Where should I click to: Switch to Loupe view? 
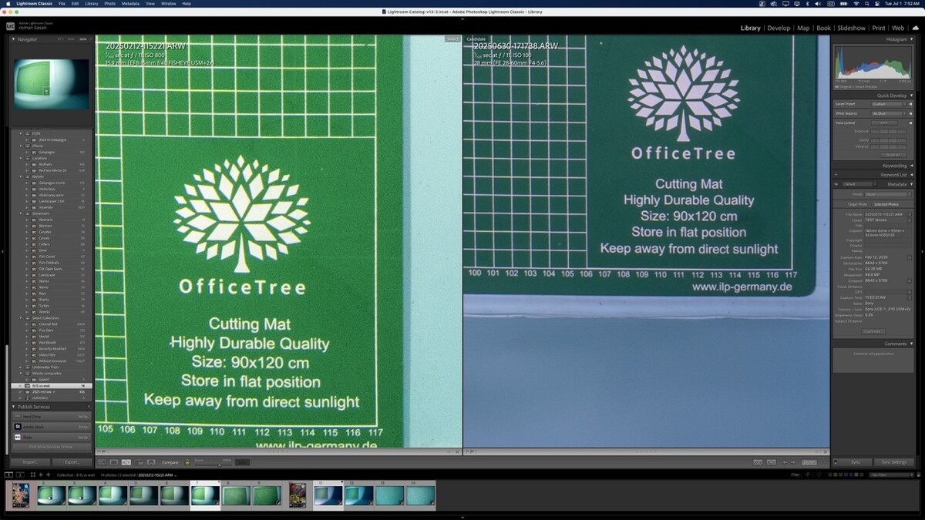114,462
